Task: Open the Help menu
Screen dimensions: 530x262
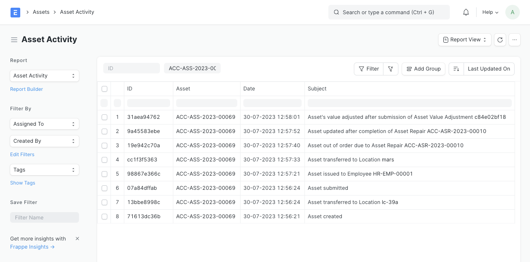Action: pyautogui.click(x=490, y=12)
